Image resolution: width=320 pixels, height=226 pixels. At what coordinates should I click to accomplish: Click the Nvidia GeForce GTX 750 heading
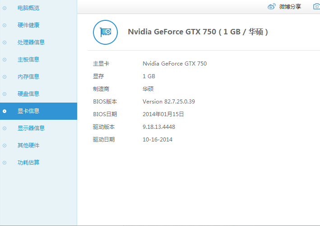pos(198,32)
